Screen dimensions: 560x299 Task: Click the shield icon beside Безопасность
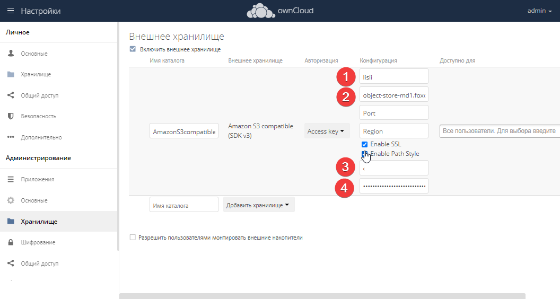click(x=11, y=116)
